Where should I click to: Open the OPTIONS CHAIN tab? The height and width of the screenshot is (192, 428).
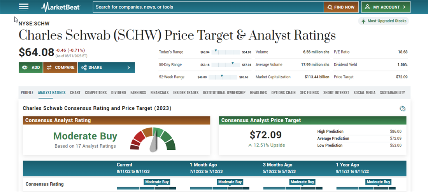[283, 92]
